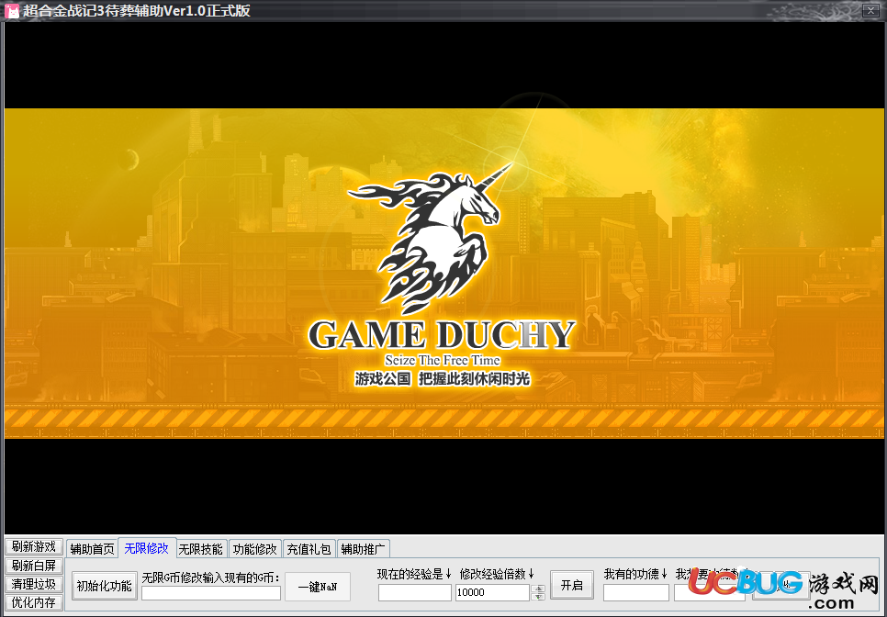Decrease the 修改经验倍数 value with down arrow
This screenshot has height=617, width=887.
coord(539,596)
